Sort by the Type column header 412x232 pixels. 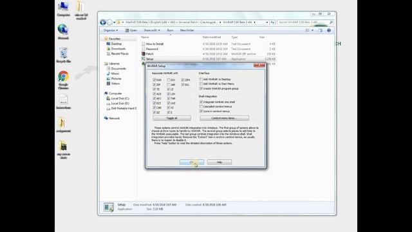click(234, 37)
